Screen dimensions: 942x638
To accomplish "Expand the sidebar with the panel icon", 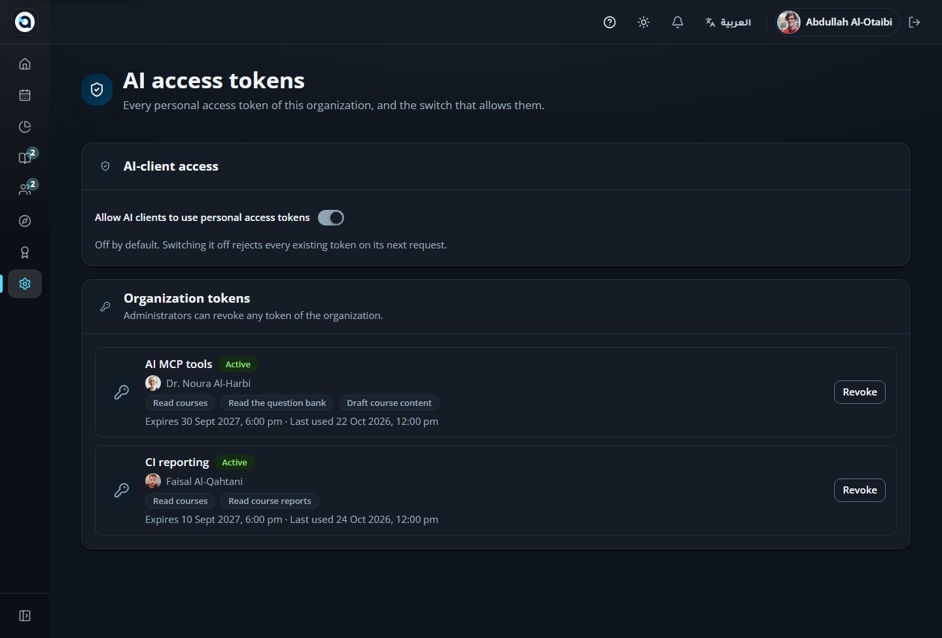I will 25,616.
